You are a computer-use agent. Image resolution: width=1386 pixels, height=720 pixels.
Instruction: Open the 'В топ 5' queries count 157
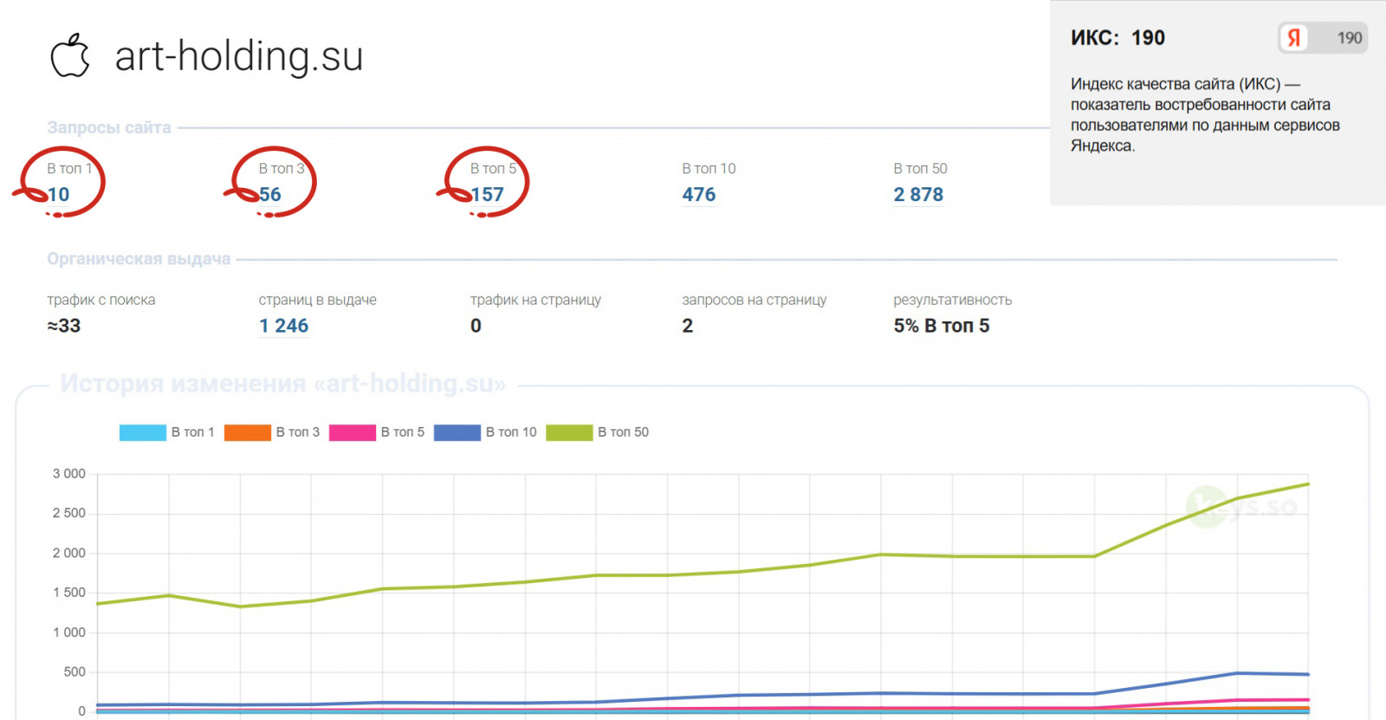(487, 195)
